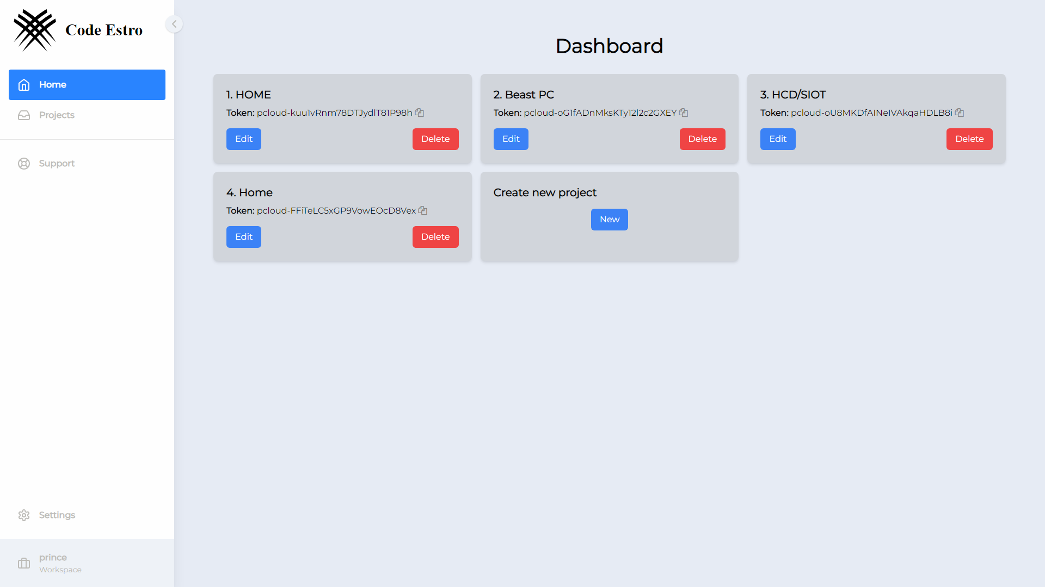
Task: Edit the HOME project
Action: pos(243,139)
